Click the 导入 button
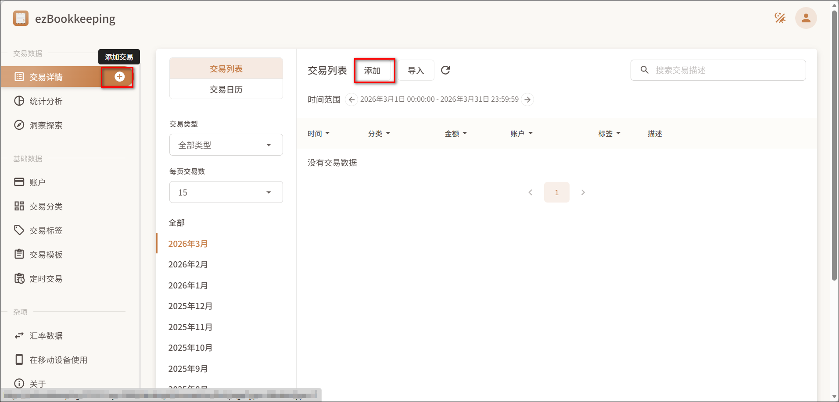Image resolution: width=839 pixels, height=402 pixels. (x=416, y=71)
